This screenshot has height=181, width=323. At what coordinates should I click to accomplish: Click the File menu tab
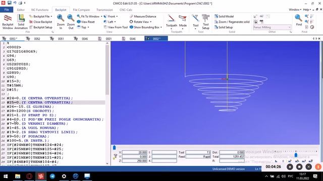[x=7, y=10]
